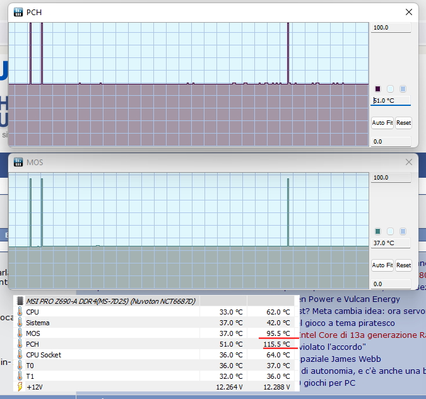The height and width of the screenshot is (399, 426).
Task: Click the CPU Socket maximum value 64.0 °C
Action: pyautogui.click(x=278, y=355)
